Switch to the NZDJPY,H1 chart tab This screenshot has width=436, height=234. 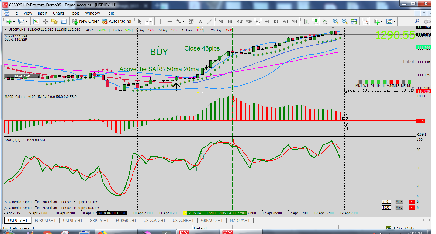pos(240,221)
